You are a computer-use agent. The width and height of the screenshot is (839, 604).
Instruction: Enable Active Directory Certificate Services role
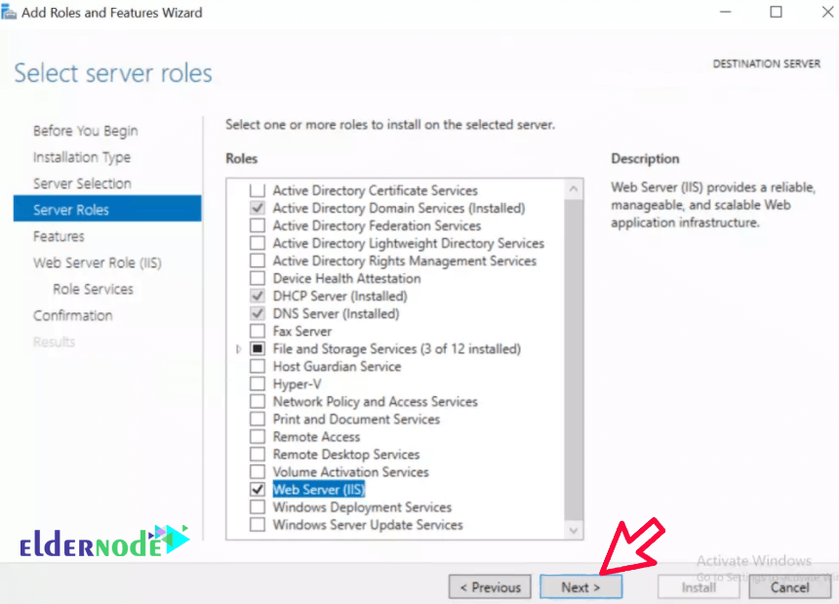click(258, 190)
